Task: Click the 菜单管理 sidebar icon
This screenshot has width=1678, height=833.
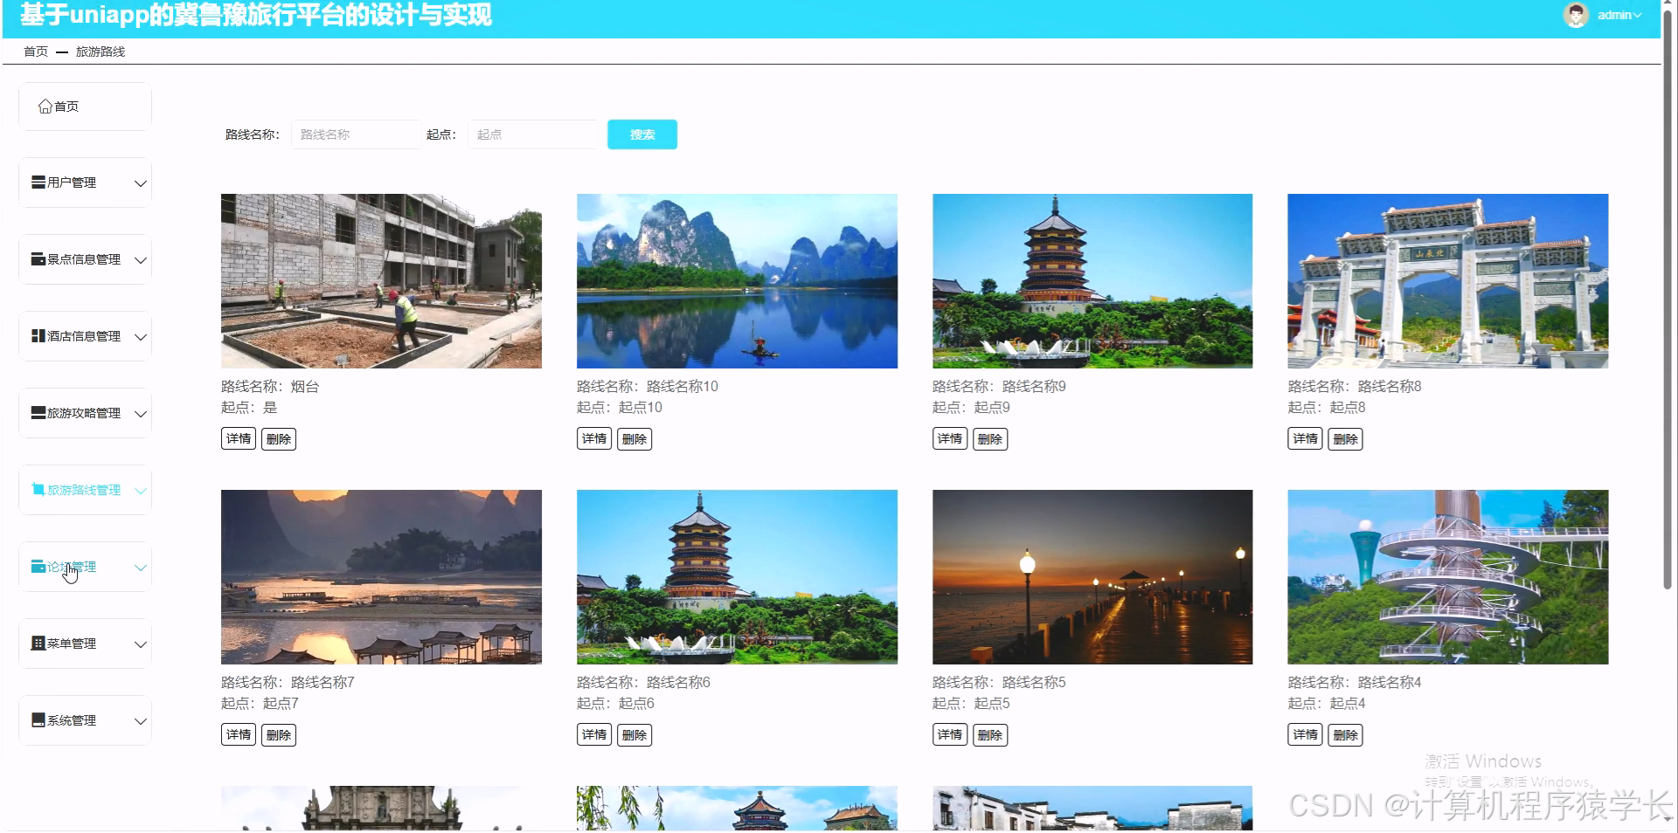Action: point(38,644)
